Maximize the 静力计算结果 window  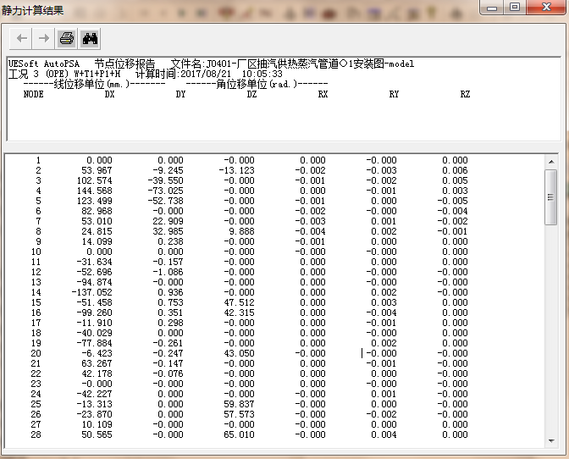point(515,8)
